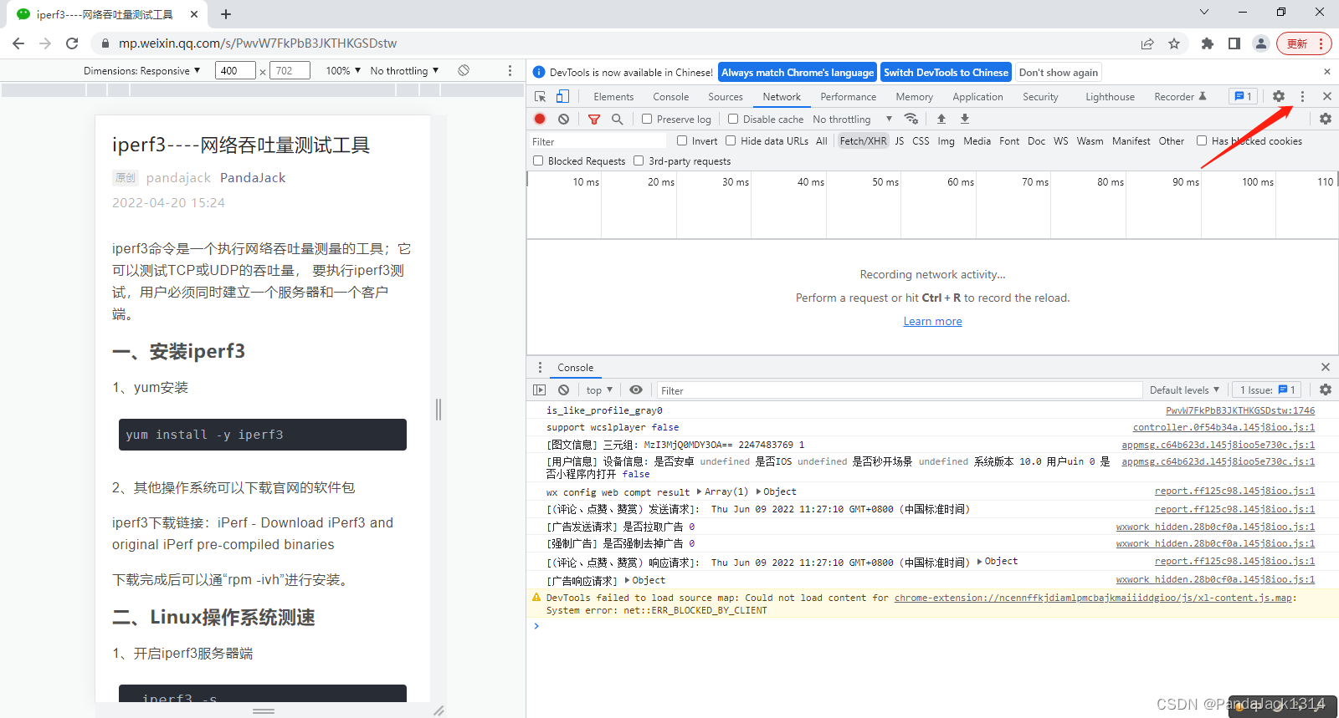Check Has blocked cookies checkbox
1339x718 pixels.
click(1202, 141)
